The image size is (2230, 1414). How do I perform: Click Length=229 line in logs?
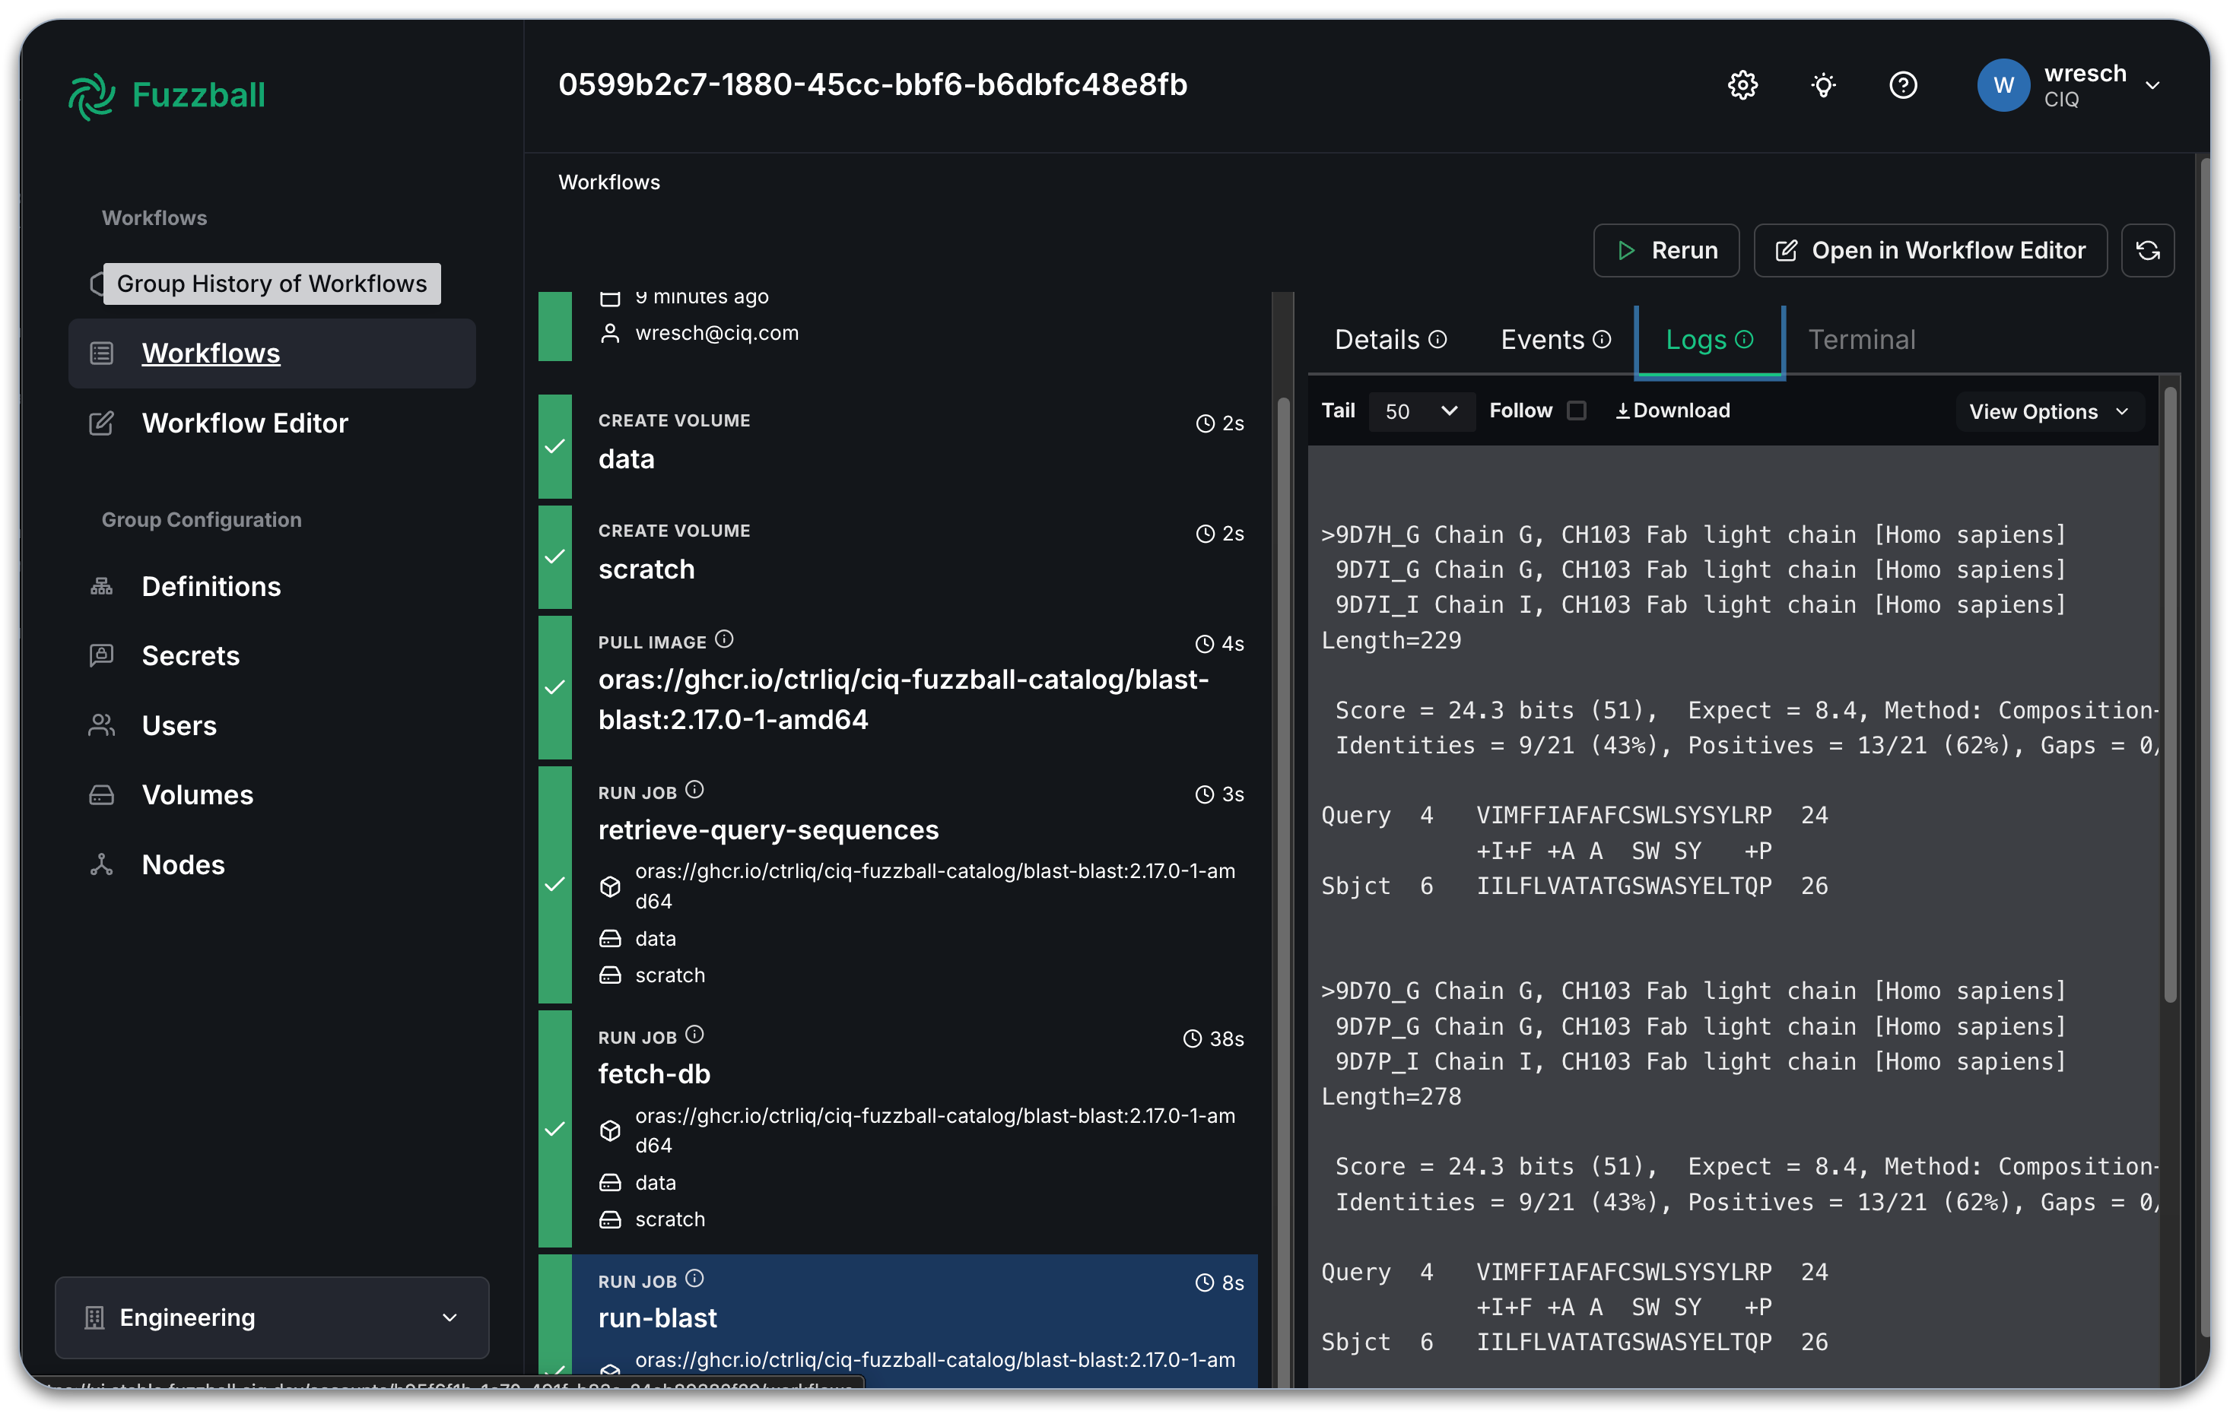click(1391, 640)
